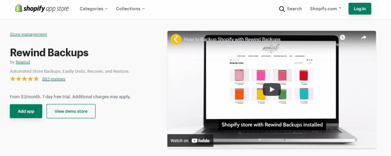The width and height of the screenshot is (391, 156).
Task: Open the Categories dropdown menu
Action: tap(94, 9)
